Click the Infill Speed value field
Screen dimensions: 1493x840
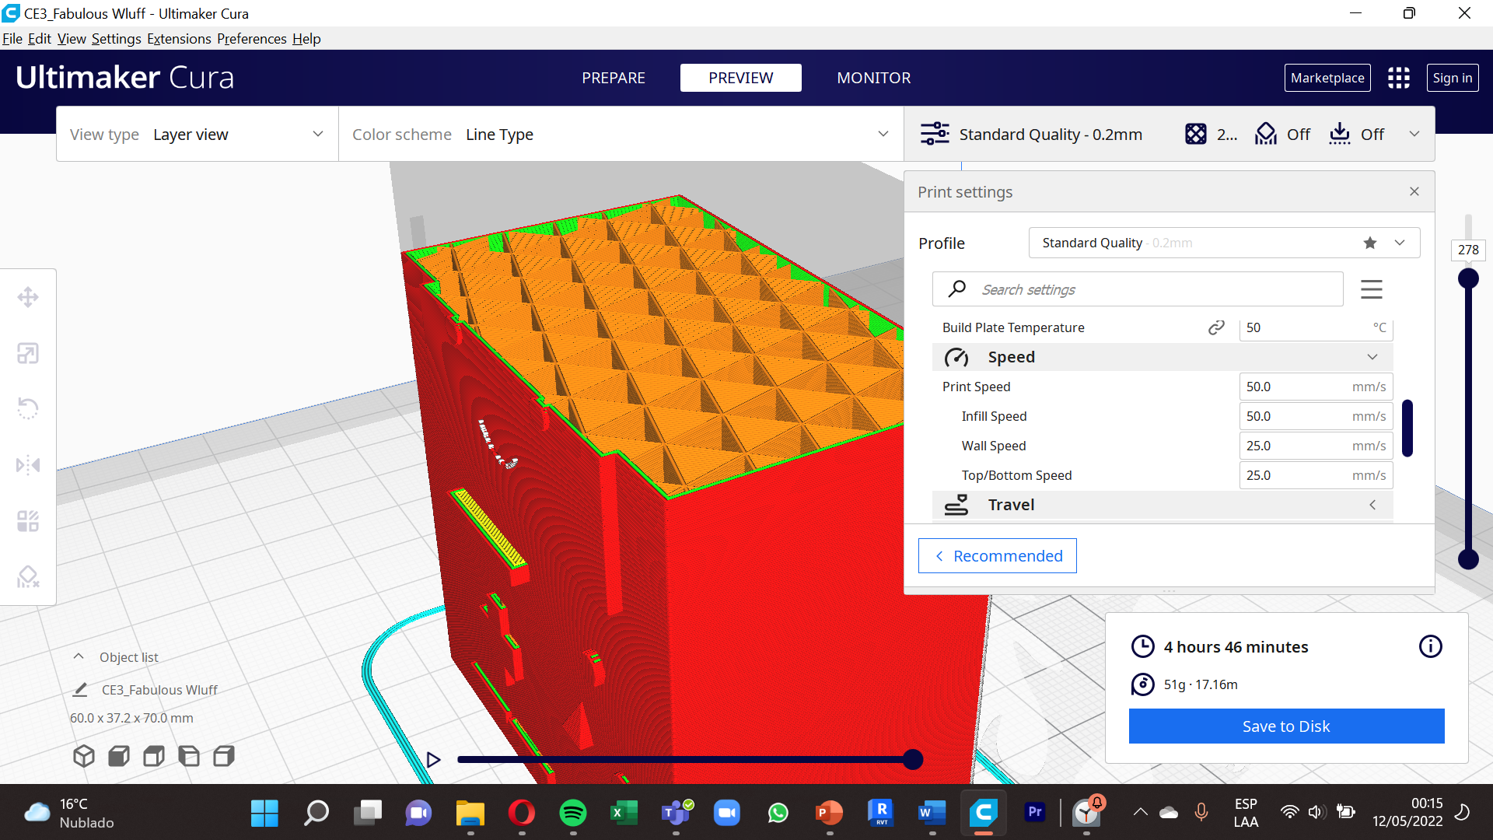pos(1316,416)
